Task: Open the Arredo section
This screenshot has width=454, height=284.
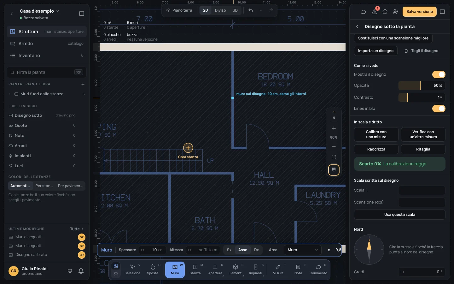Action: click(47, 44)
